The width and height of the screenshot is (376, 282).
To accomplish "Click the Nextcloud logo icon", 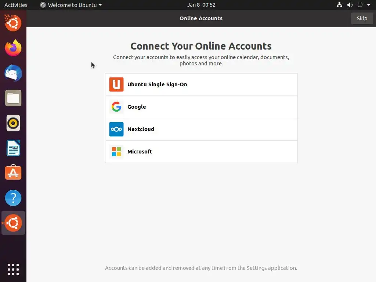I will (x=116, y=129).
